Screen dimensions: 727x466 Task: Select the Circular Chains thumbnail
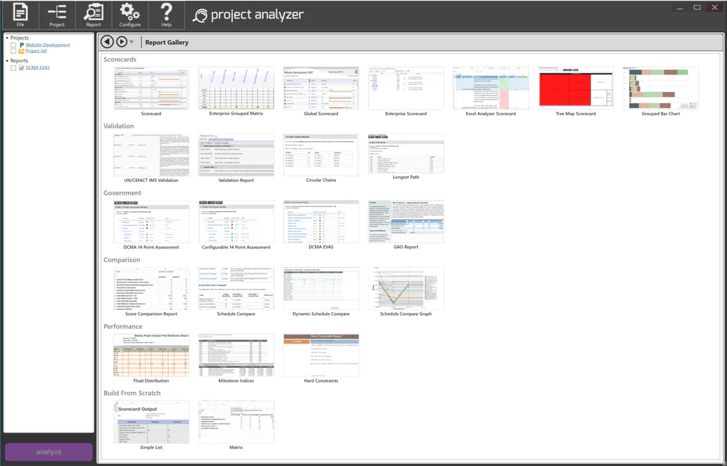coord(321,155)
